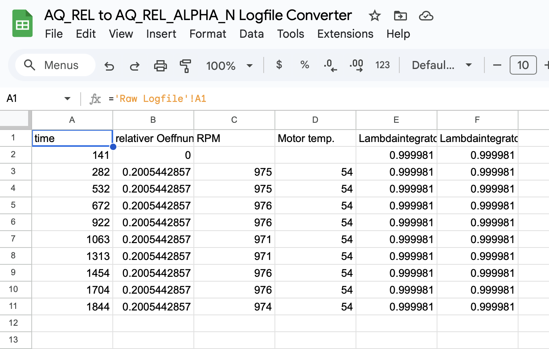Click the Lambdaintegrator cell in column F

point(478,138)
